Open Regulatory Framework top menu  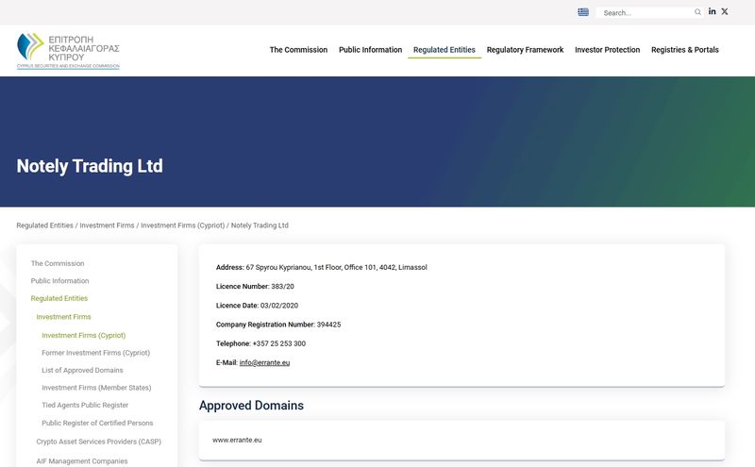pyautogui.click(x=525, y=50)
